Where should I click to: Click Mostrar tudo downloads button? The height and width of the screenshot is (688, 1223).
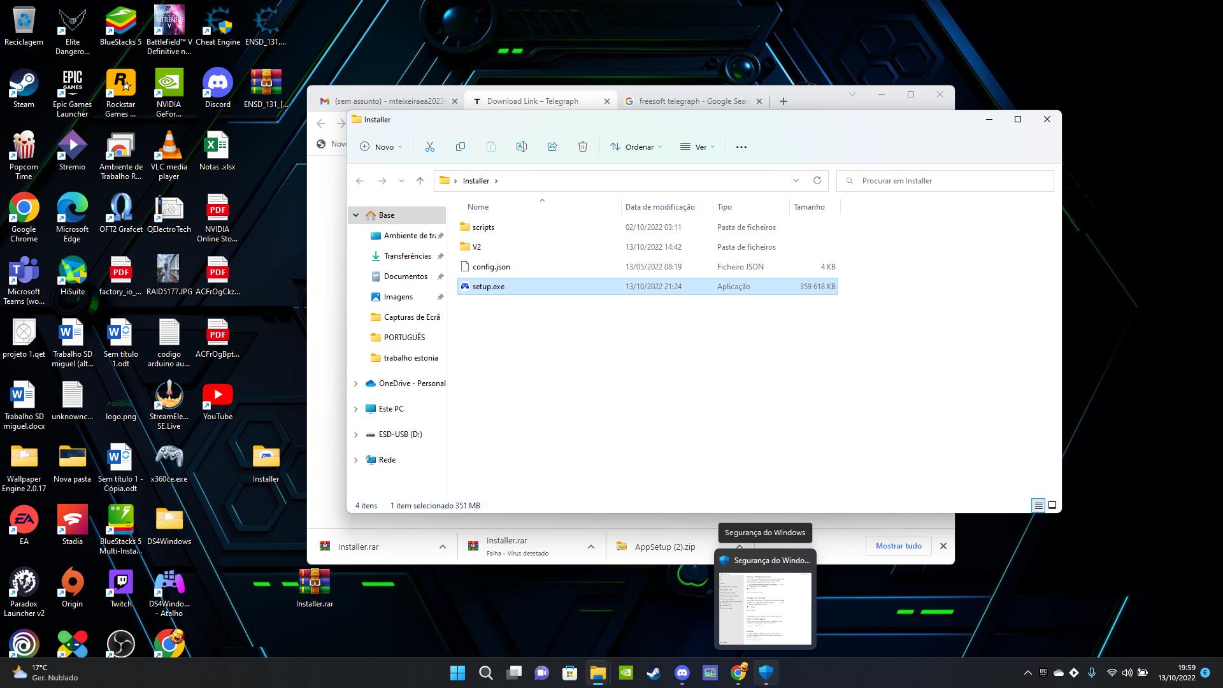(x=898, y=546)
